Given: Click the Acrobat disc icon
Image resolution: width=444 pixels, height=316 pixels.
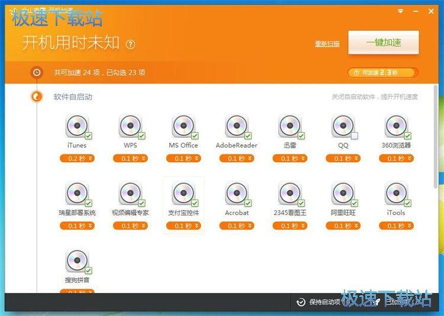Looking at the screenshot, I should click(x=237, y=193).
